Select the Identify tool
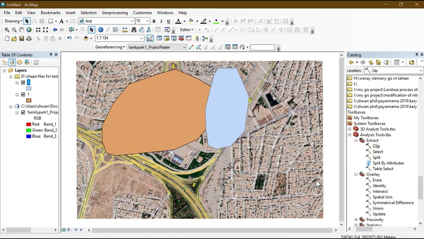Screen dimensions: 424x239 tap(101, 30)
